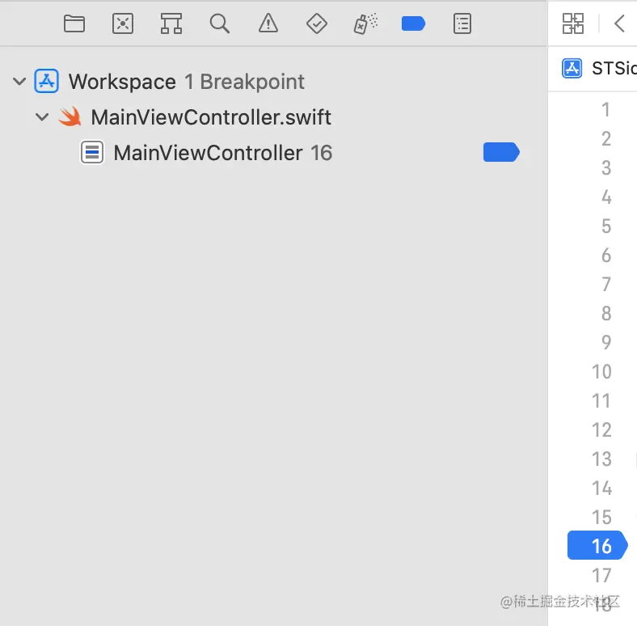Select the MainViewController 16 breakpoint row
This screenshot has height=626, width=637.
(273, 153)
